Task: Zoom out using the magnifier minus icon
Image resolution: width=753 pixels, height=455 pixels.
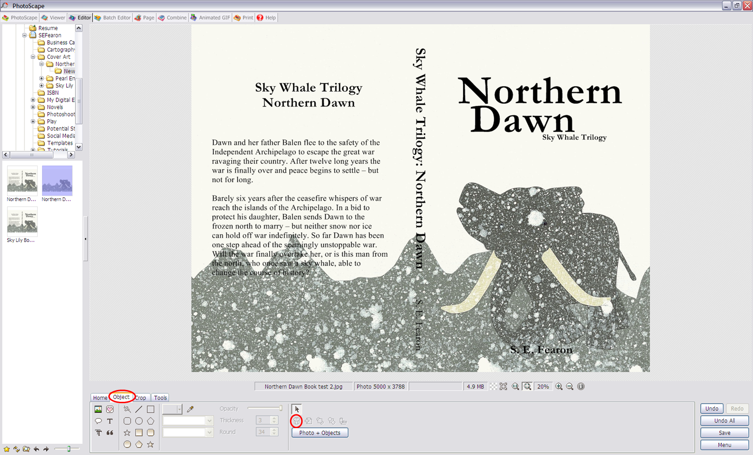Action: 569,386
